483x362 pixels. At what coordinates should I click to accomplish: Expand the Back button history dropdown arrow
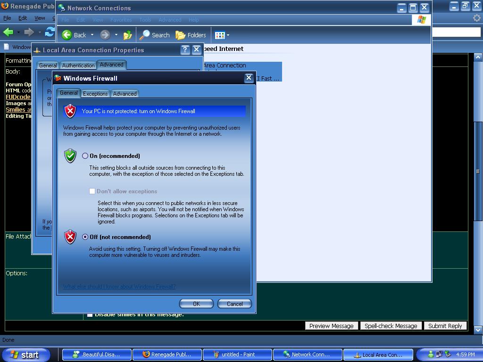pos(92,35)
